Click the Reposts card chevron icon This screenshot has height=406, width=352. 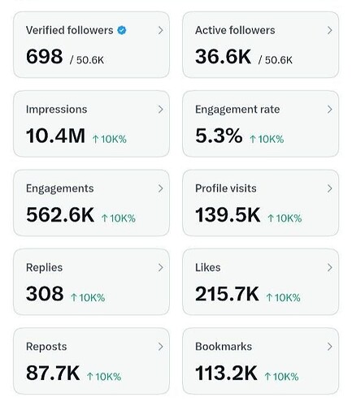tap(161, 347)
